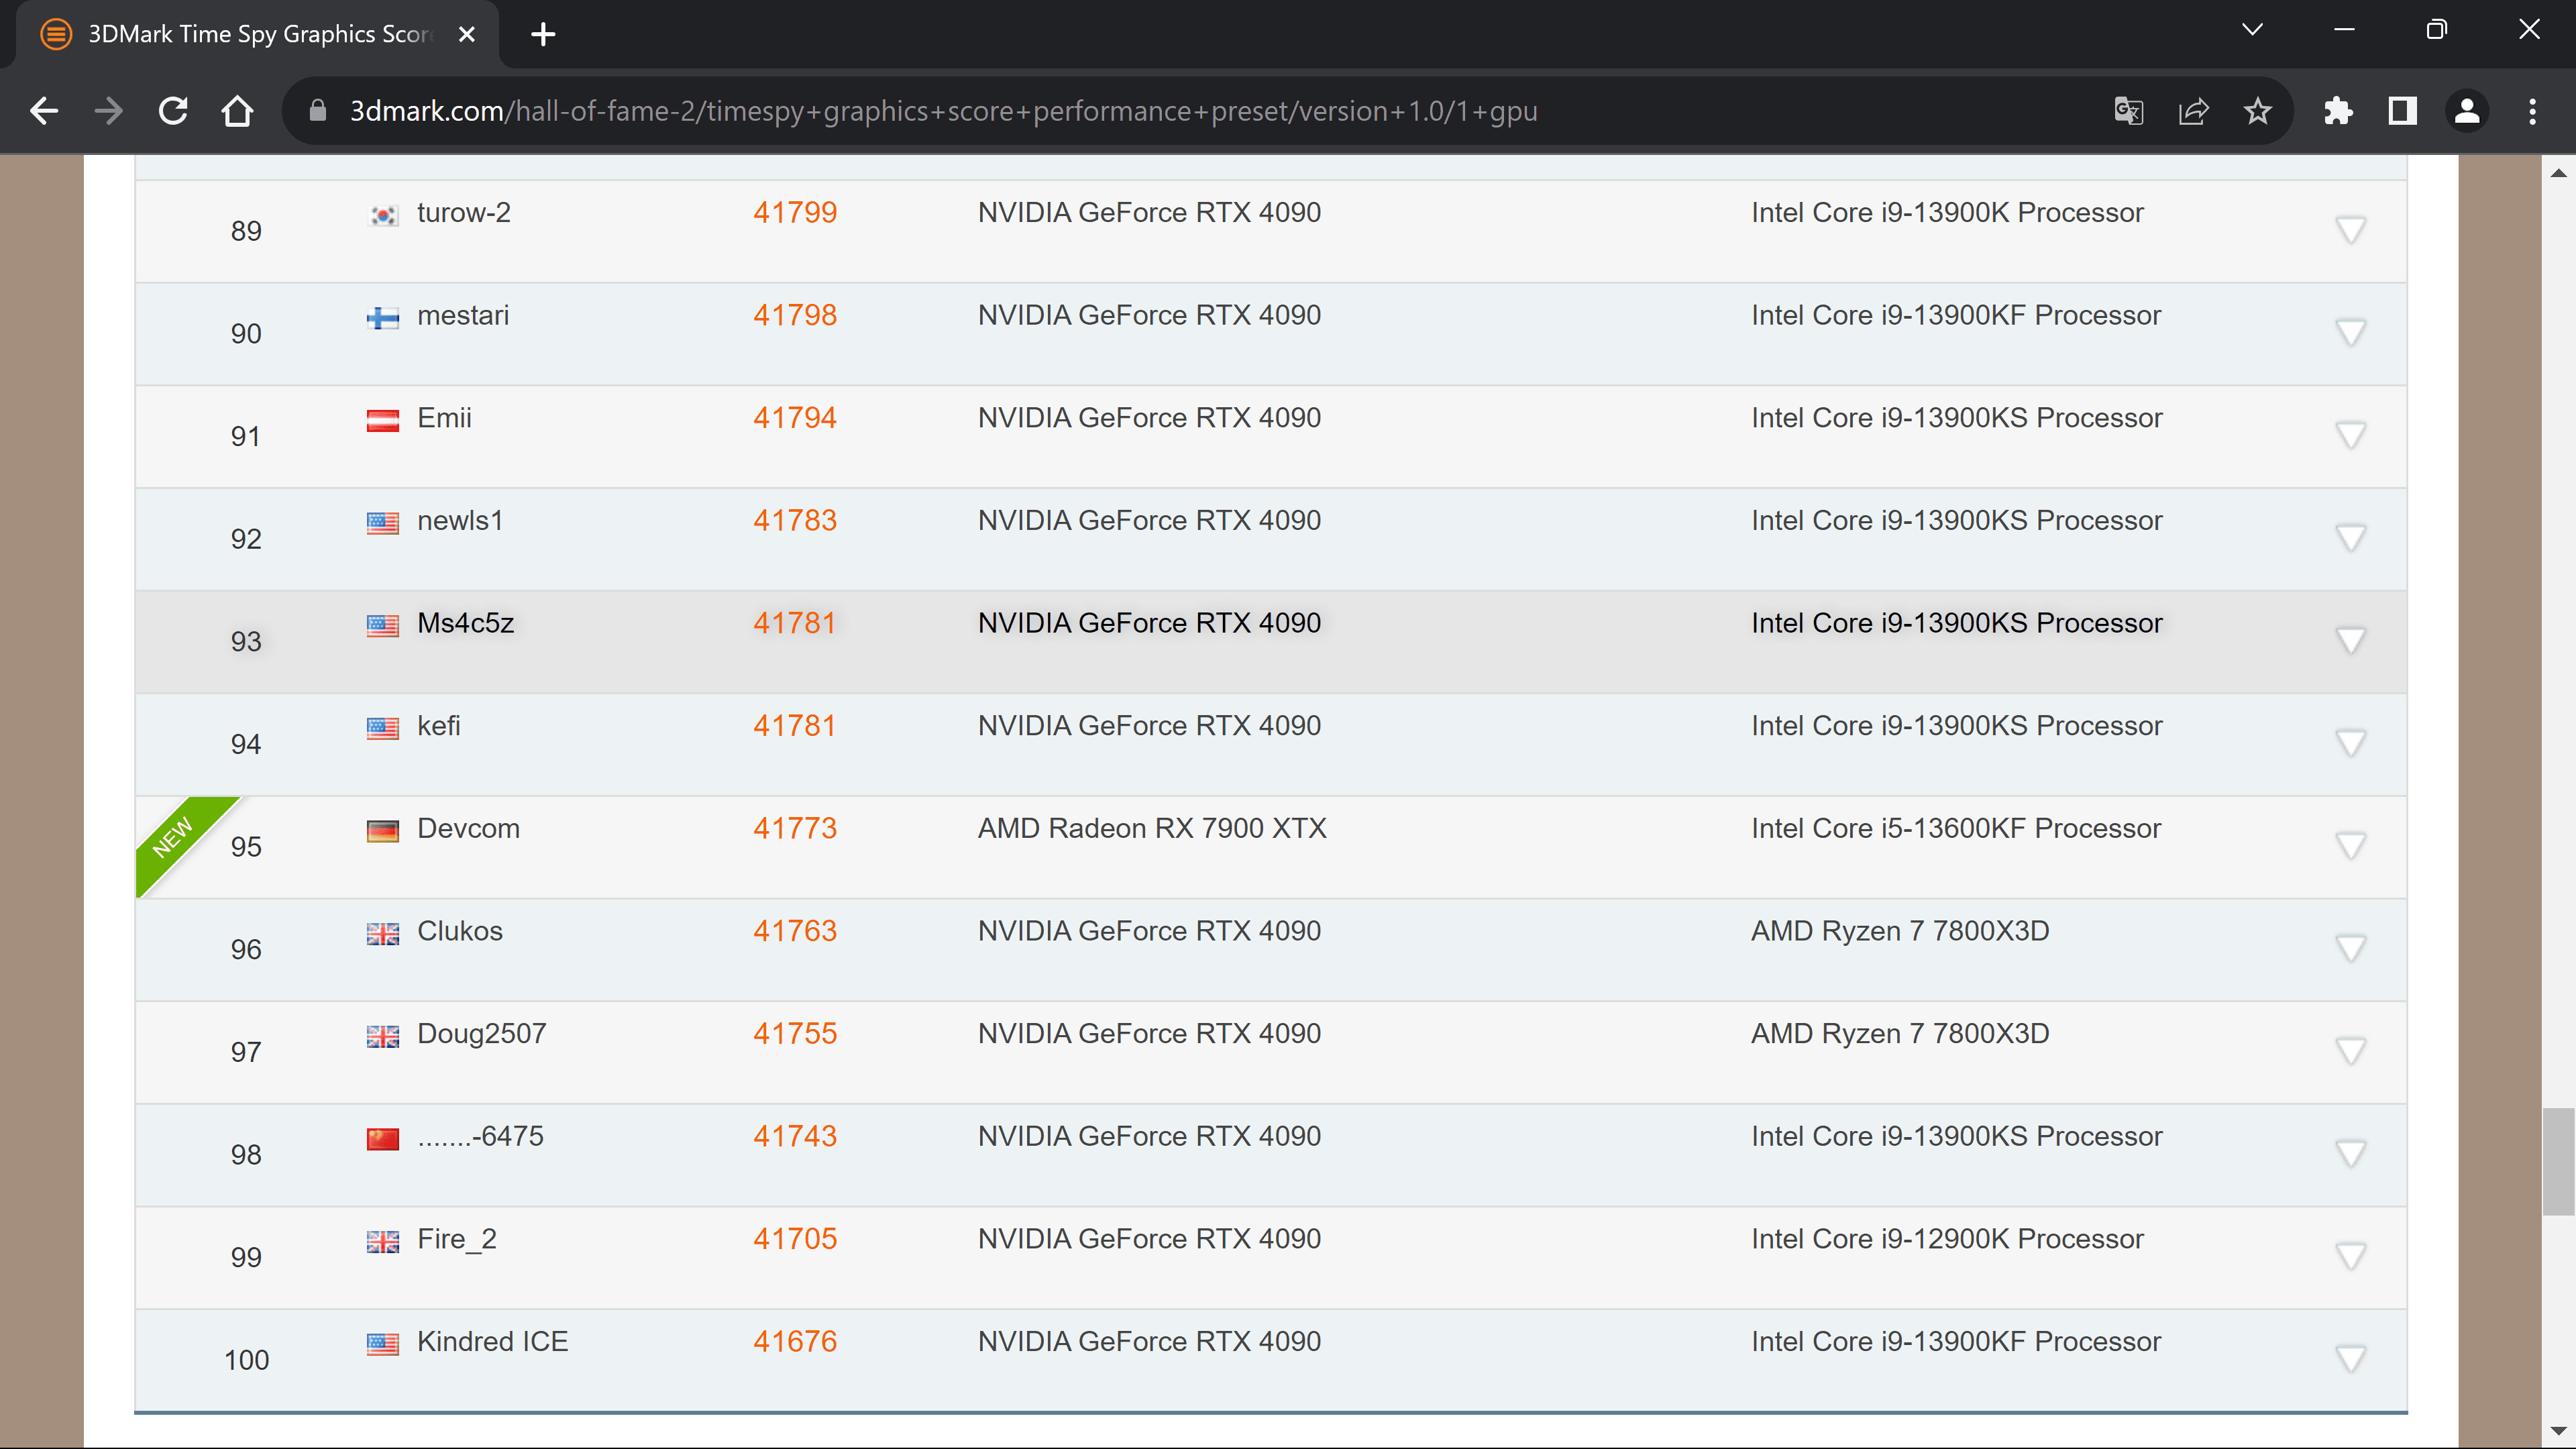The height and width of the screenshot is (1449, 2576).
Task: Toggle the browser side panel
Action: pos(2402,111)
